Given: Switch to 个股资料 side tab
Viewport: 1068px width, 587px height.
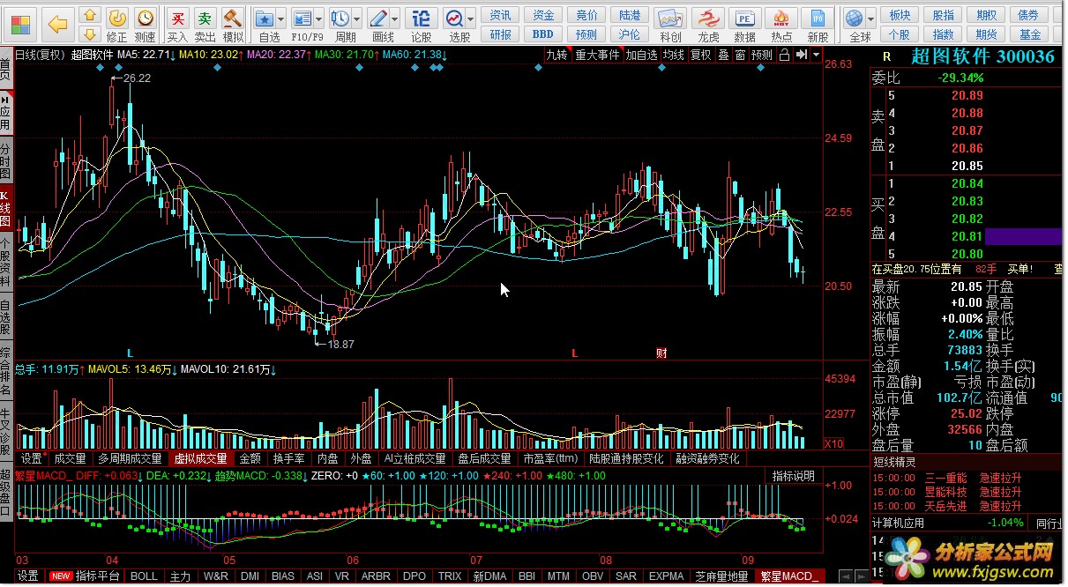Looking at the screenshot, I should 6,263.
